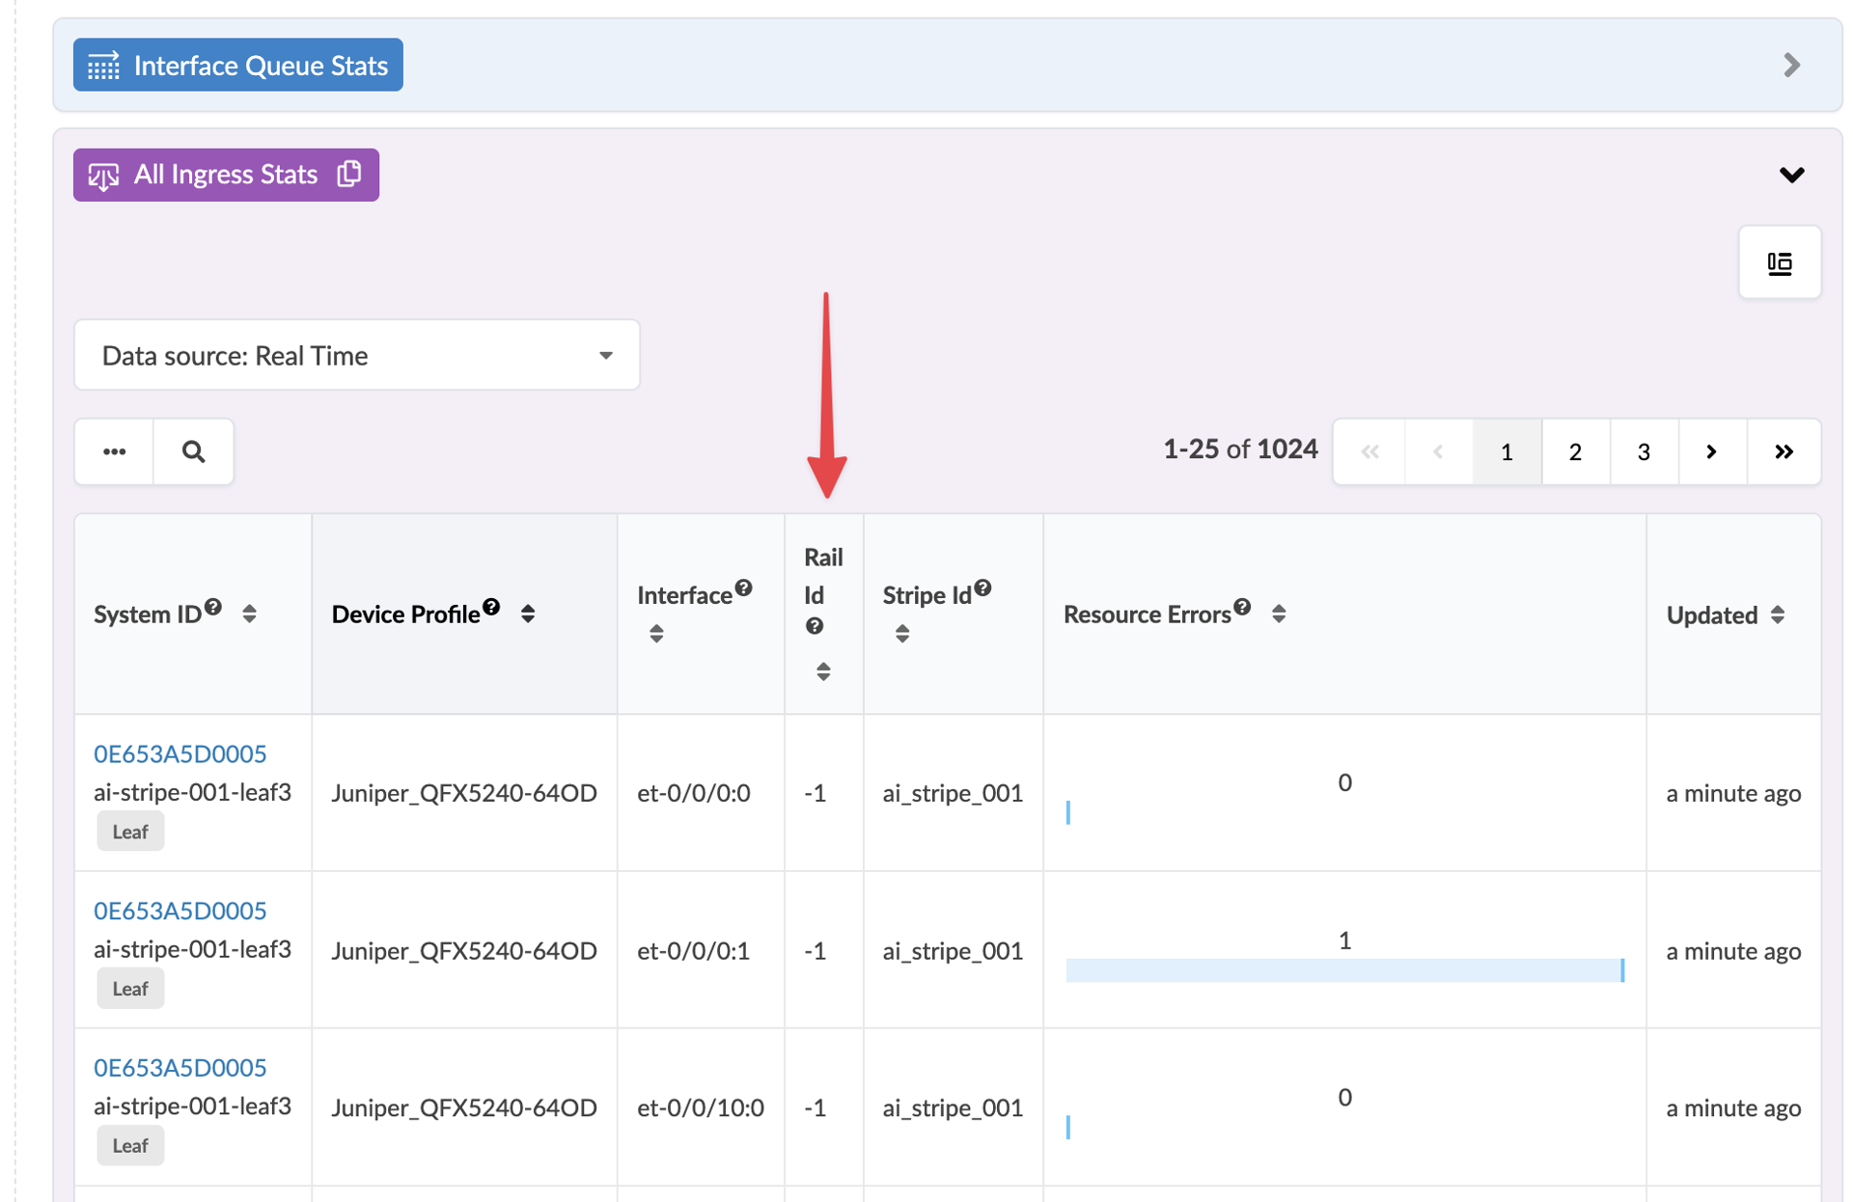
Task: Click the All Ingress Stats header label
Action: pos(226,175)
